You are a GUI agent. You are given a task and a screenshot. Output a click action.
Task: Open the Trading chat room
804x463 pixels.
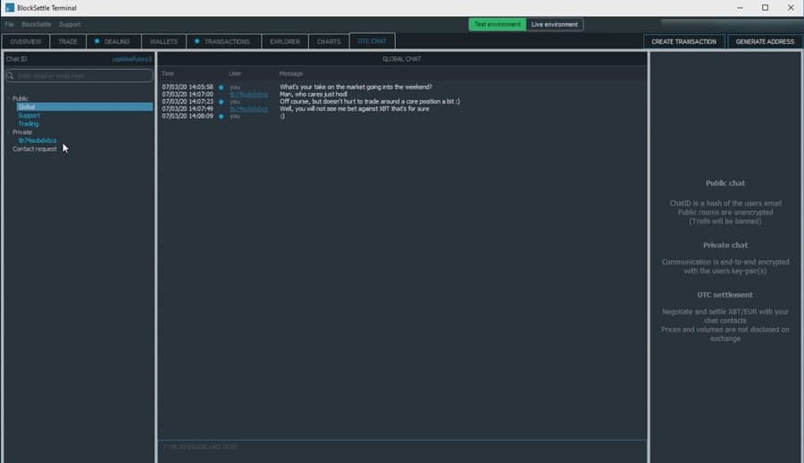(29, 124)
